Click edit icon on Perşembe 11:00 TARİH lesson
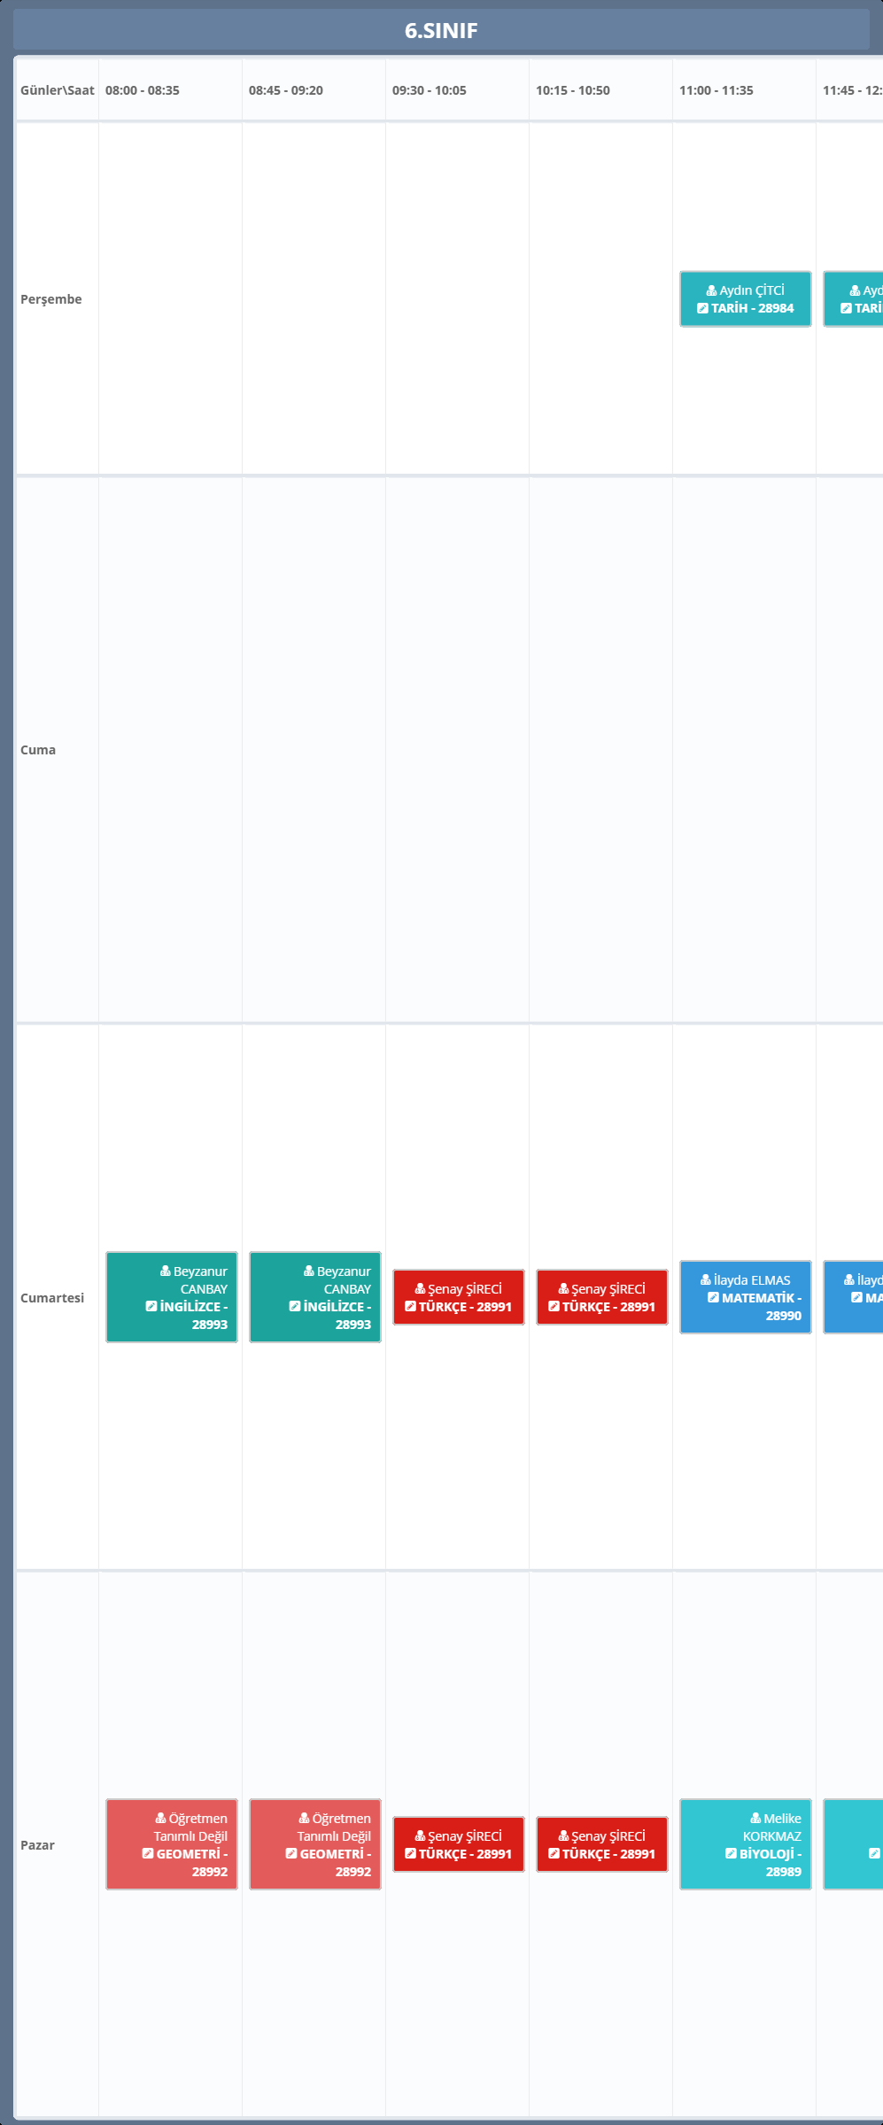 [x=702, y=308]
